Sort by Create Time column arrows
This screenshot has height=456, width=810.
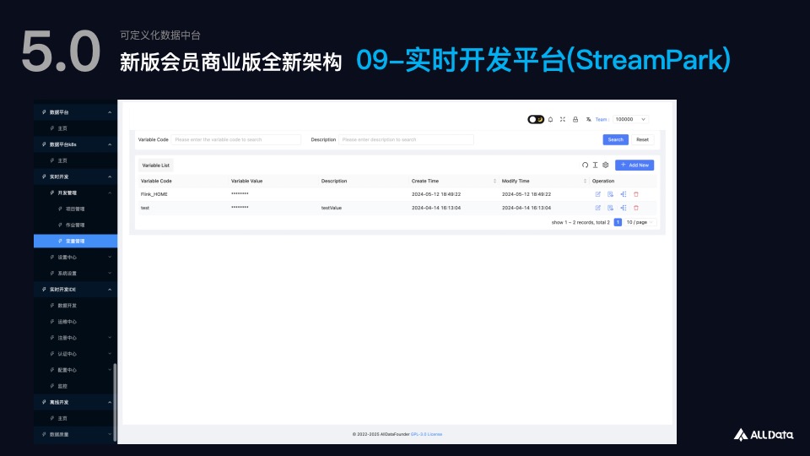pos(494,181)
